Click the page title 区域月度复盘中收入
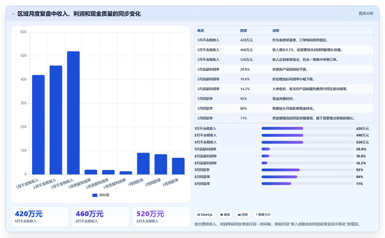Screen dimensions: 385x238 (79, 14)
